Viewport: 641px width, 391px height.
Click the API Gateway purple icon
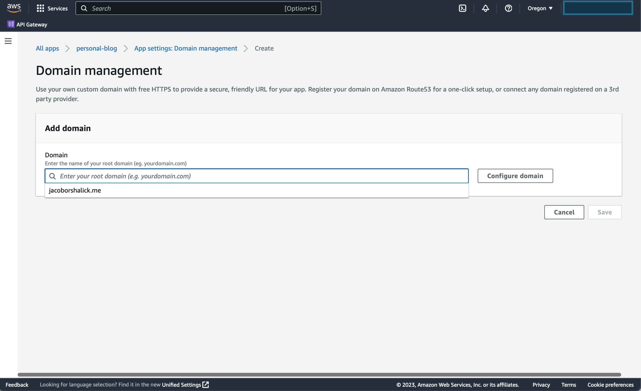[x=11, y=24]
